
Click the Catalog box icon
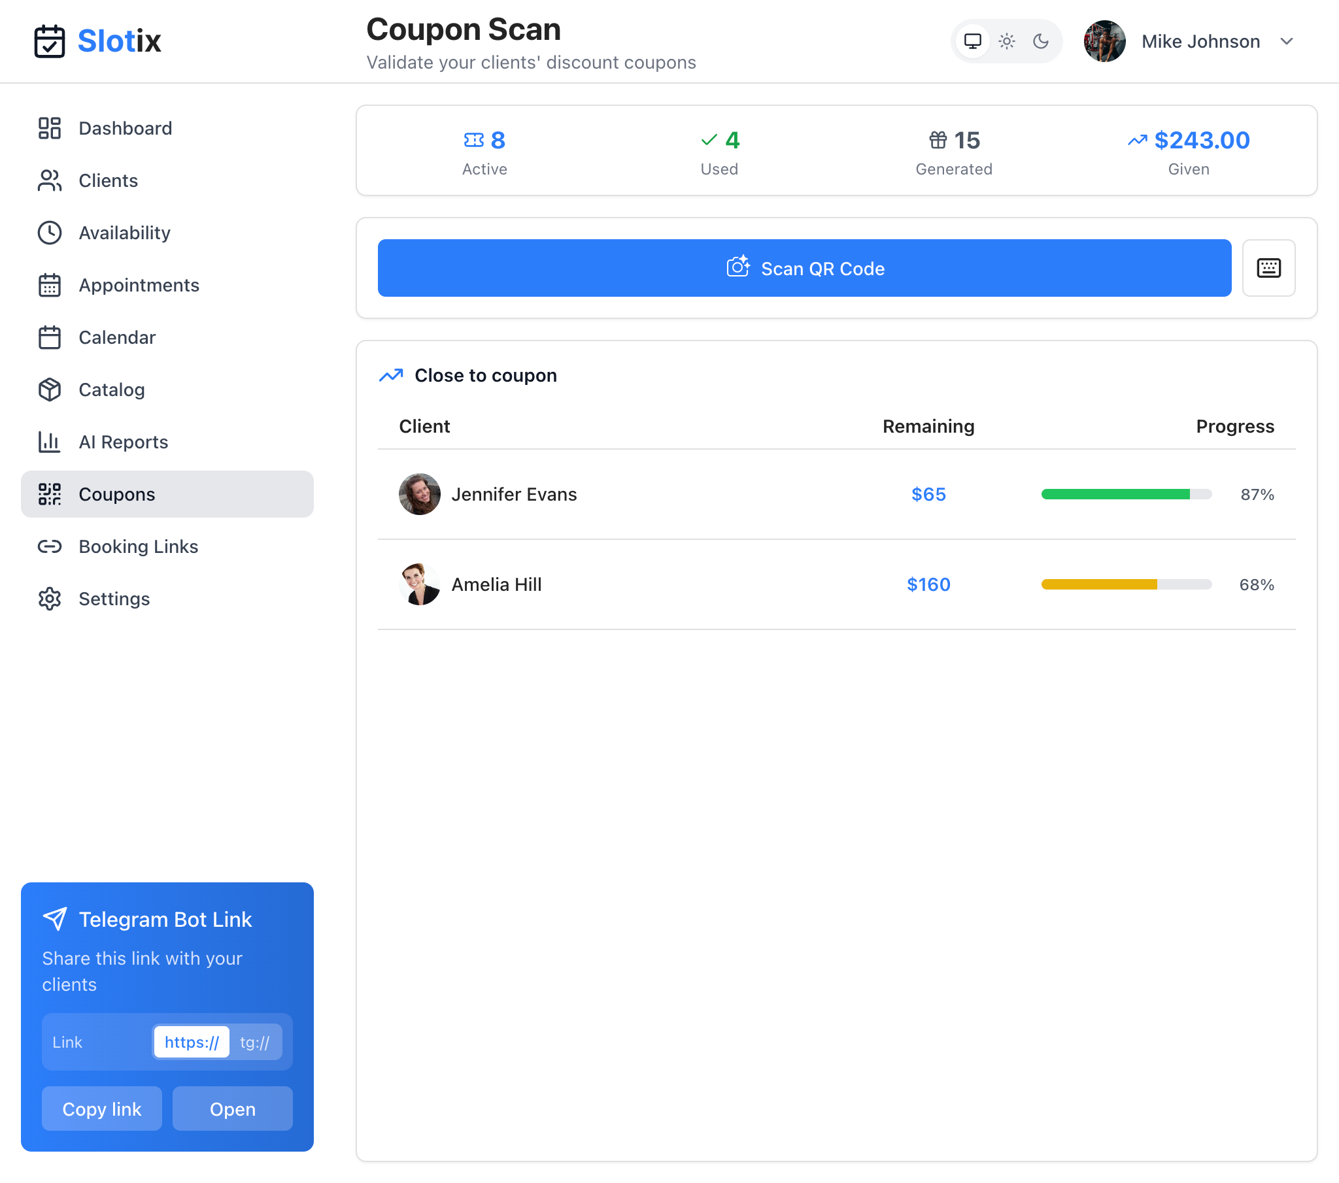tap(50, 390)
